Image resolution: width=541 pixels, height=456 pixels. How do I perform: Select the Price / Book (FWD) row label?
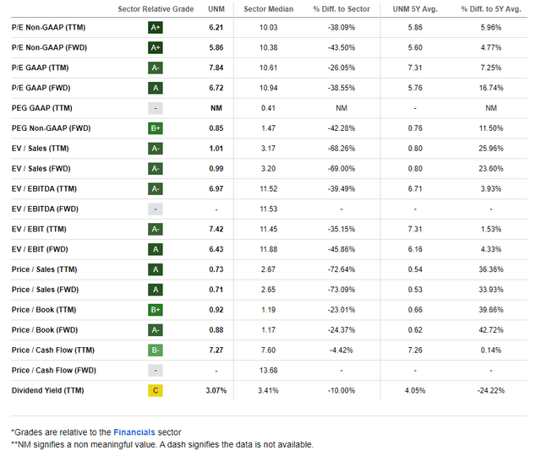[x=45, y=330]
